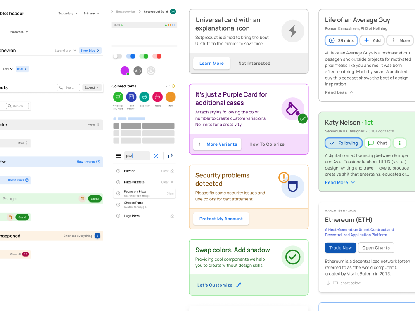The image size is (415, 311).
Task: Open the Primary act. dropdown
Action: tap(18, 32)
